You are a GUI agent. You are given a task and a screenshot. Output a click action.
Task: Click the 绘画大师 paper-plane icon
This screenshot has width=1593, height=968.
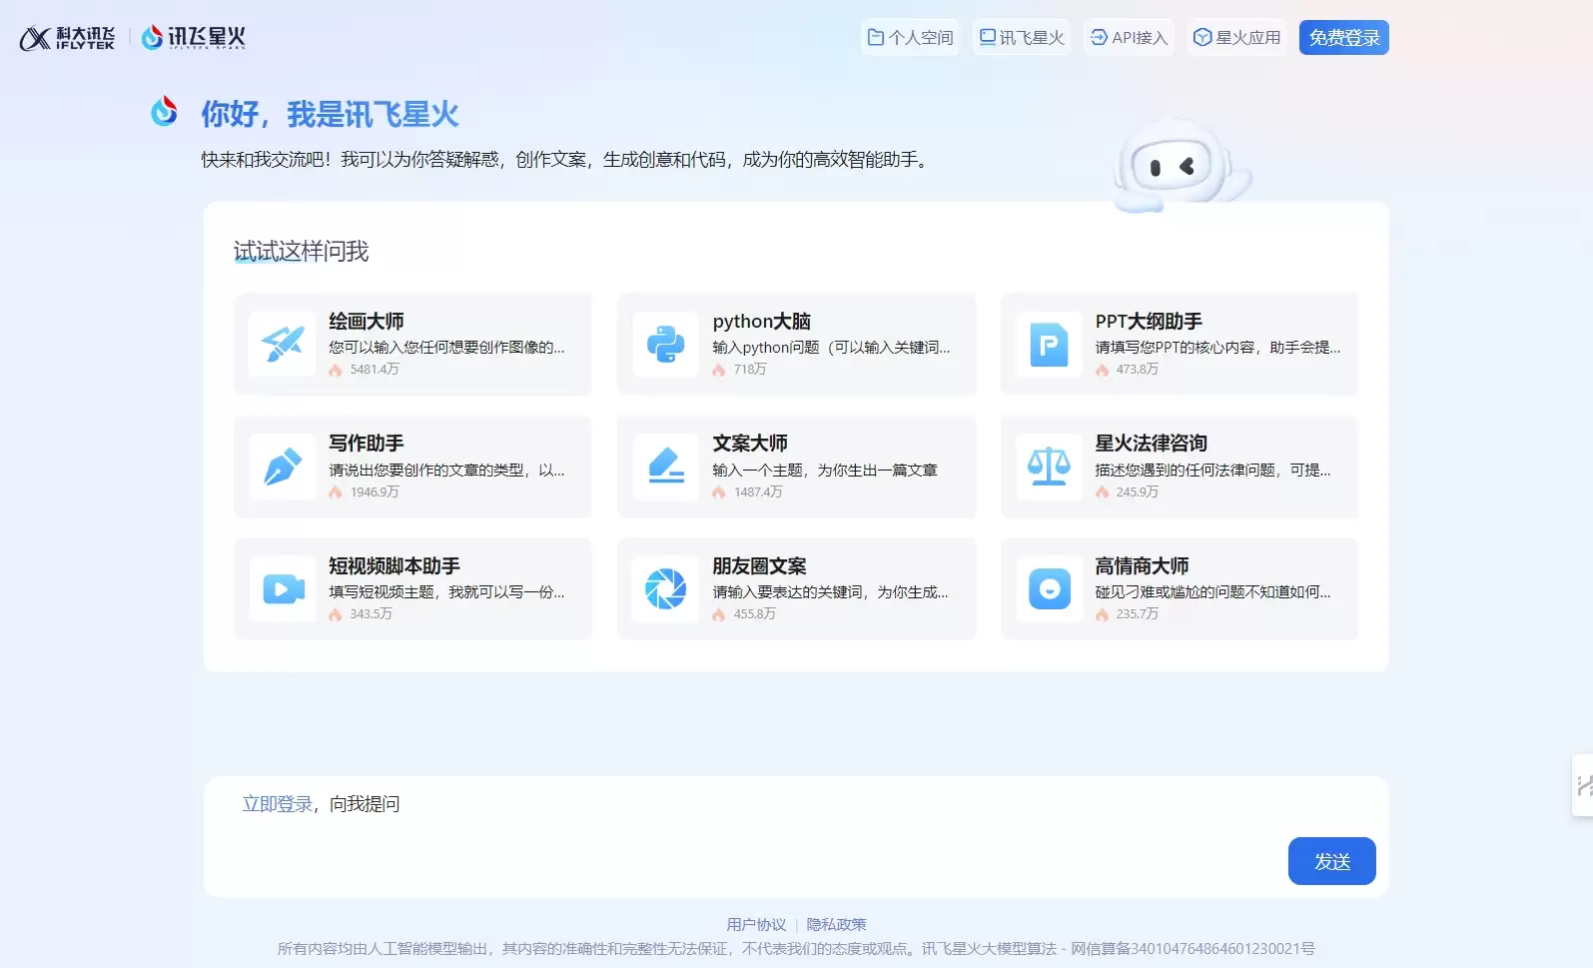coord(283,344)
